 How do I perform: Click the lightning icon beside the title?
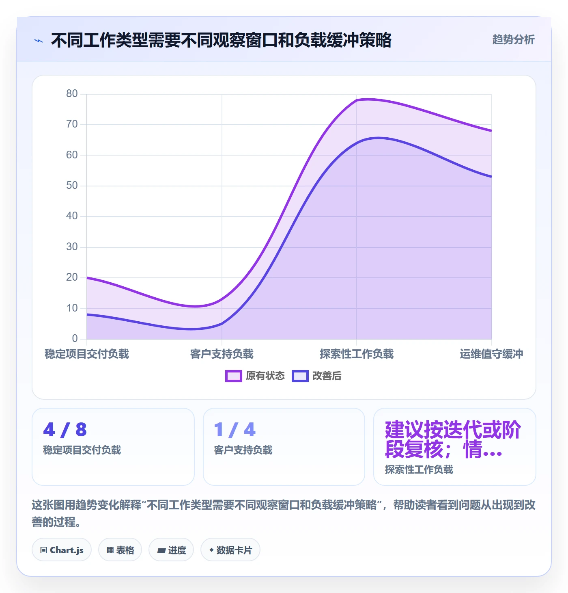point(39,41)
